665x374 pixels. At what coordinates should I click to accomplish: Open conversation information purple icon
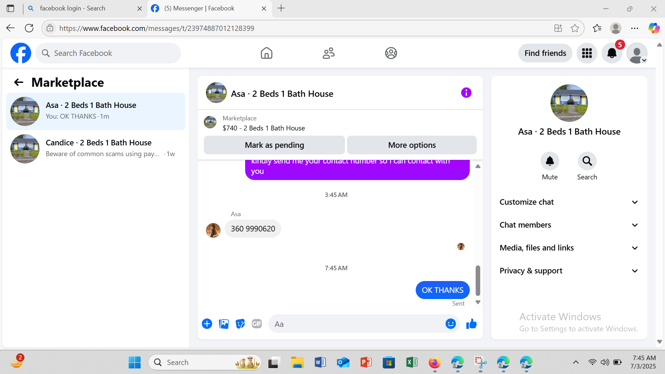click(466, 93)
